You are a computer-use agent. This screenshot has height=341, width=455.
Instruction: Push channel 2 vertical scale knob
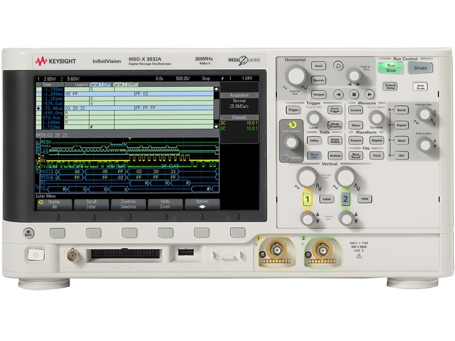point(345,177)
